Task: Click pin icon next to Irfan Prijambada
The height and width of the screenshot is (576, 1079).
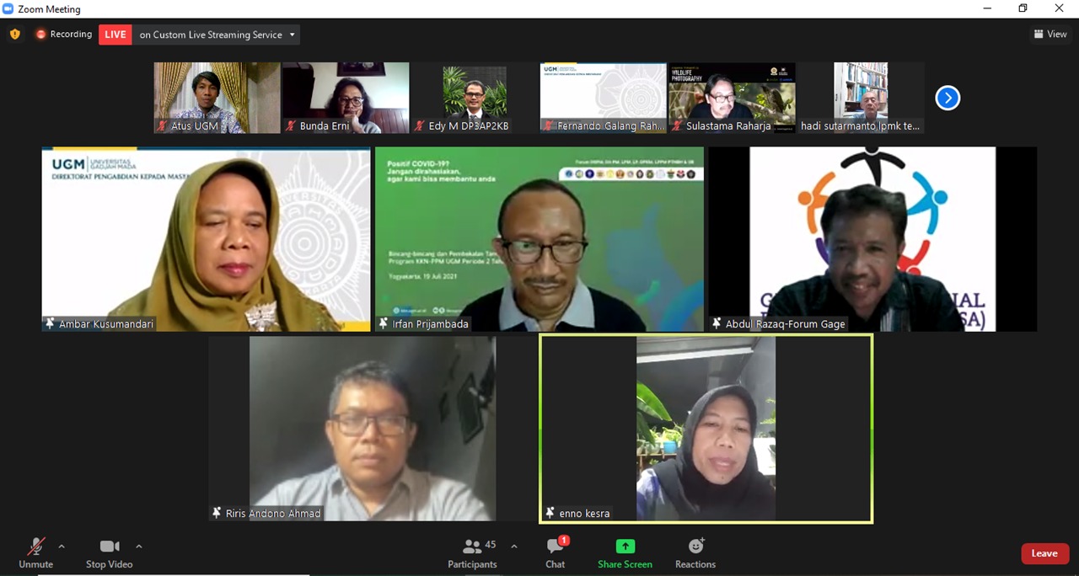Action: coord(384,323)
